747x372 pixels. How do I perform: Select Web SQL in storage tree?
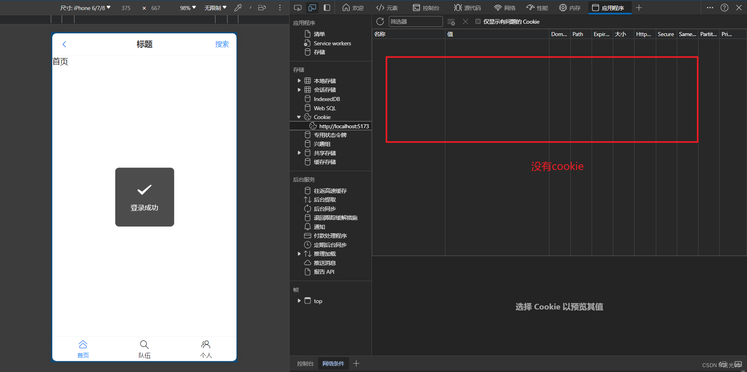[325, 108]
